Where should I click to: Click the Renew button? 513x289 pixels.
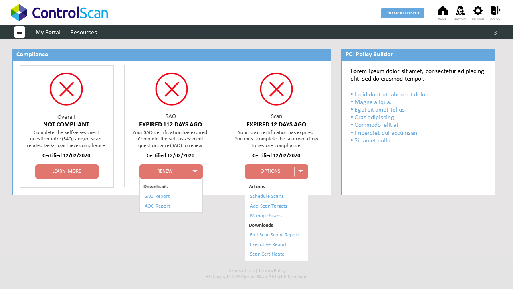164,171
